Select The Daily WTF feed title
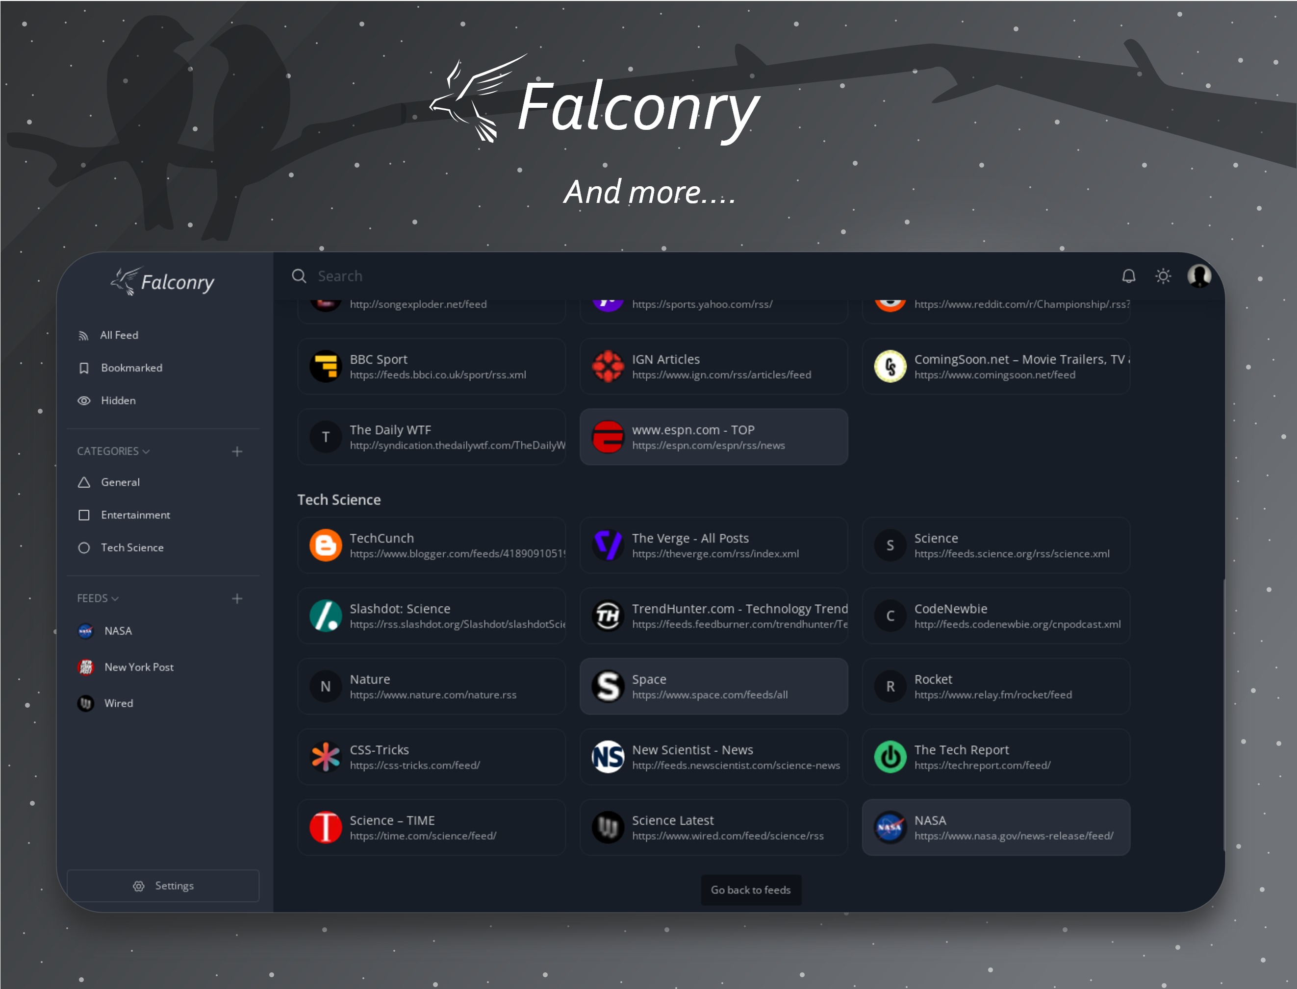This screenshot has width=1297, height=989. [x=390, y=430]
